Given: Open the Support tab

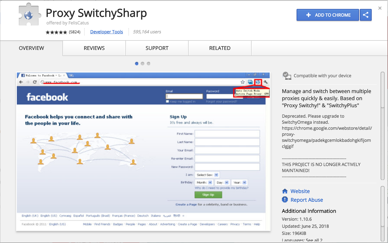Looking at the screenshot, I should click(x=157, y=48).
